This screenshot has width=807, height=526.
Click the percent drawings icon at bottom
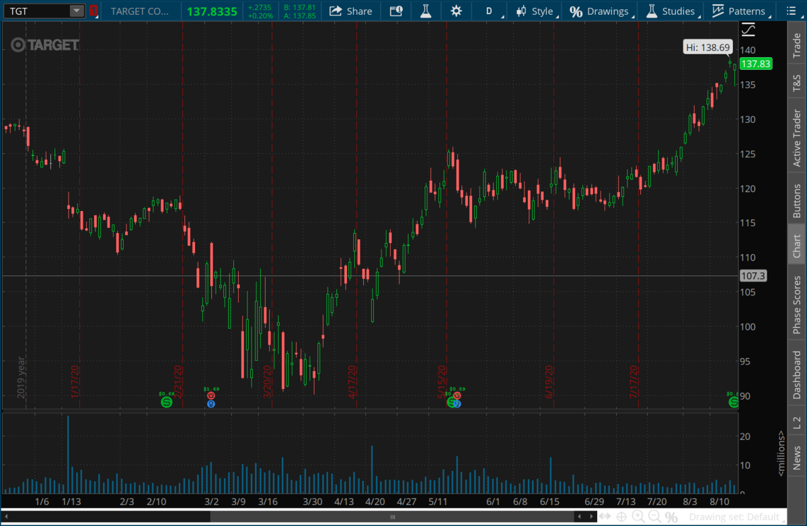pyautogui.click(x=670, y=517)
